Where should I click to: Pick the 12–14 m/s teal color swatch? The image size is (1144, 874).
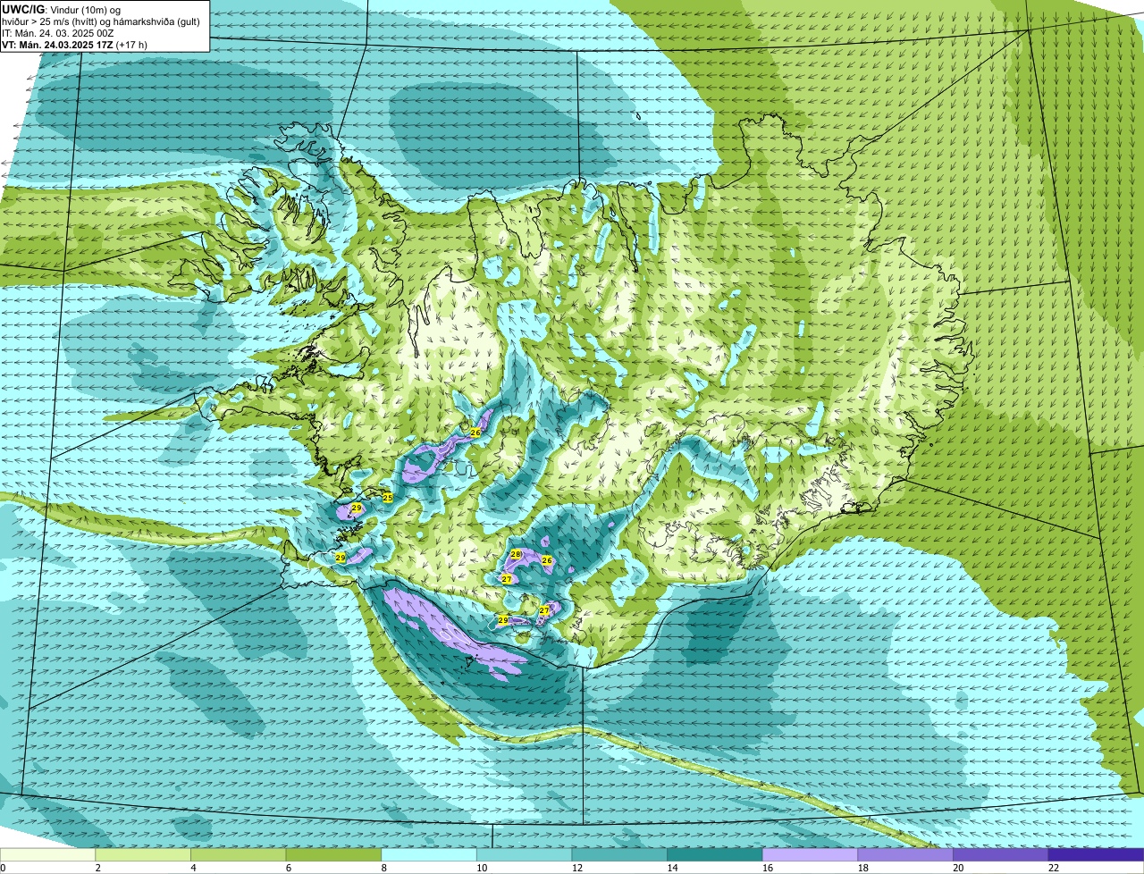(619, 855)
